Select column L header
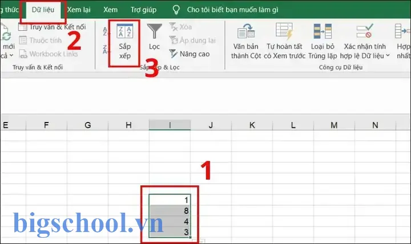 (x=293, y=125)
